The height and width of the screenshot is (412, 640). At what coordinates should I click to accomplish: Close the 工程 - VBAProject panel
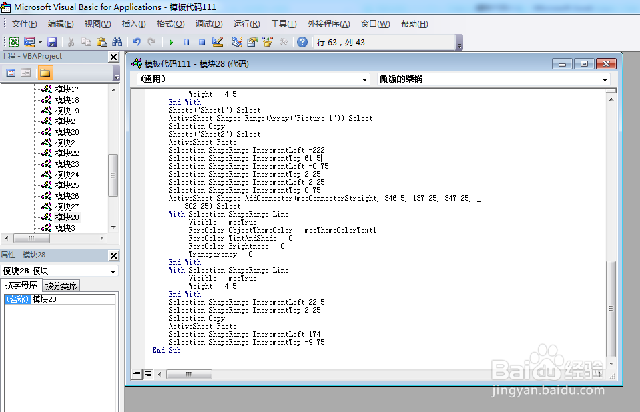pos(114,57)
